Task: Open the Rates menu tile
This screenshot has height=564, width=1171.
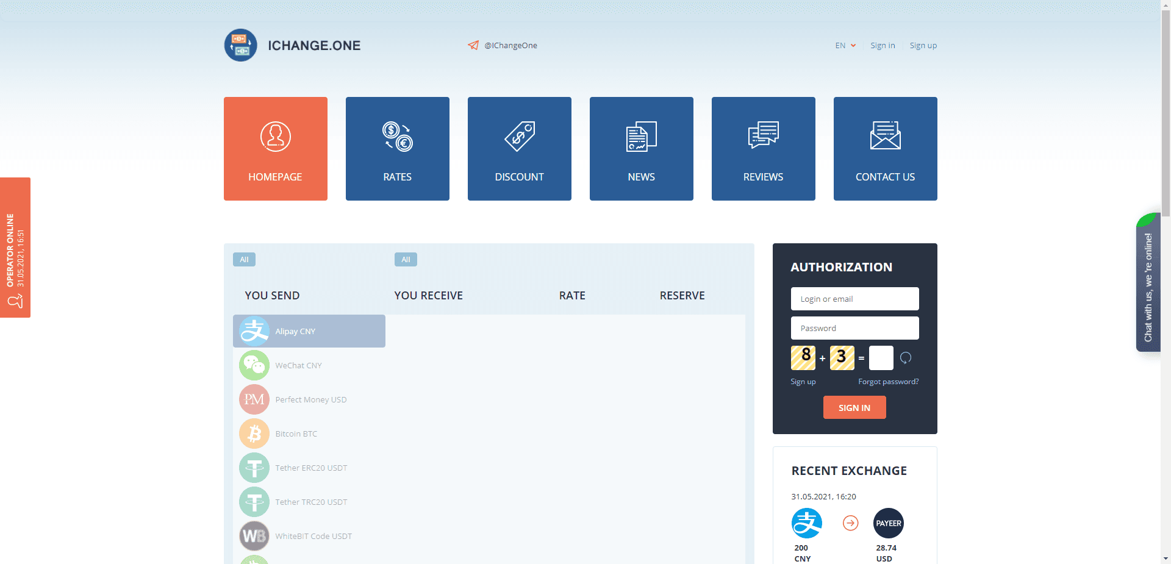Action: [398, 149]
